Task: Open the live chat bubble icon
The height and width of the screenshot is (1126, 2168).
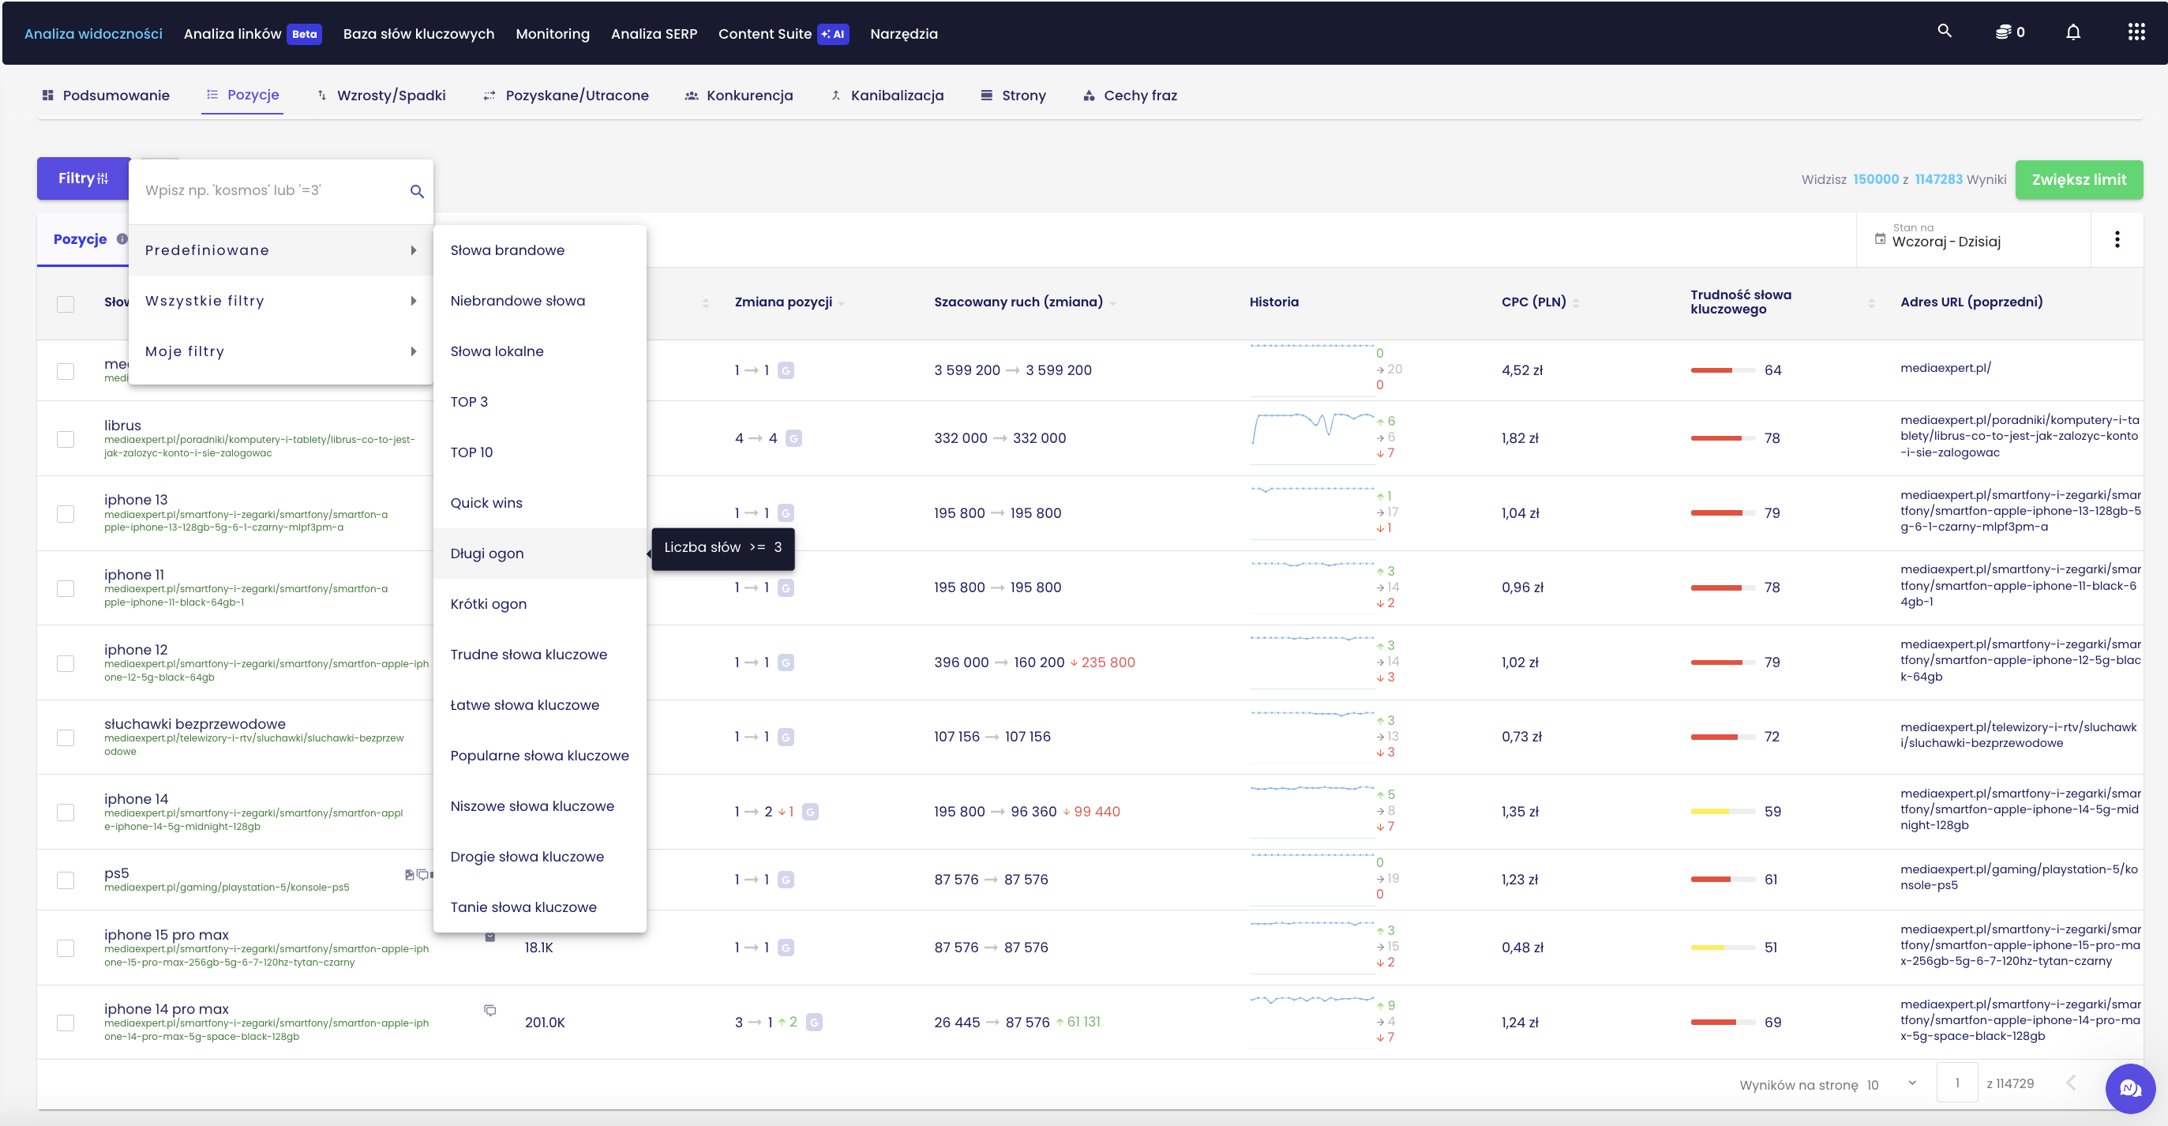Action: click(2130, 1088)
